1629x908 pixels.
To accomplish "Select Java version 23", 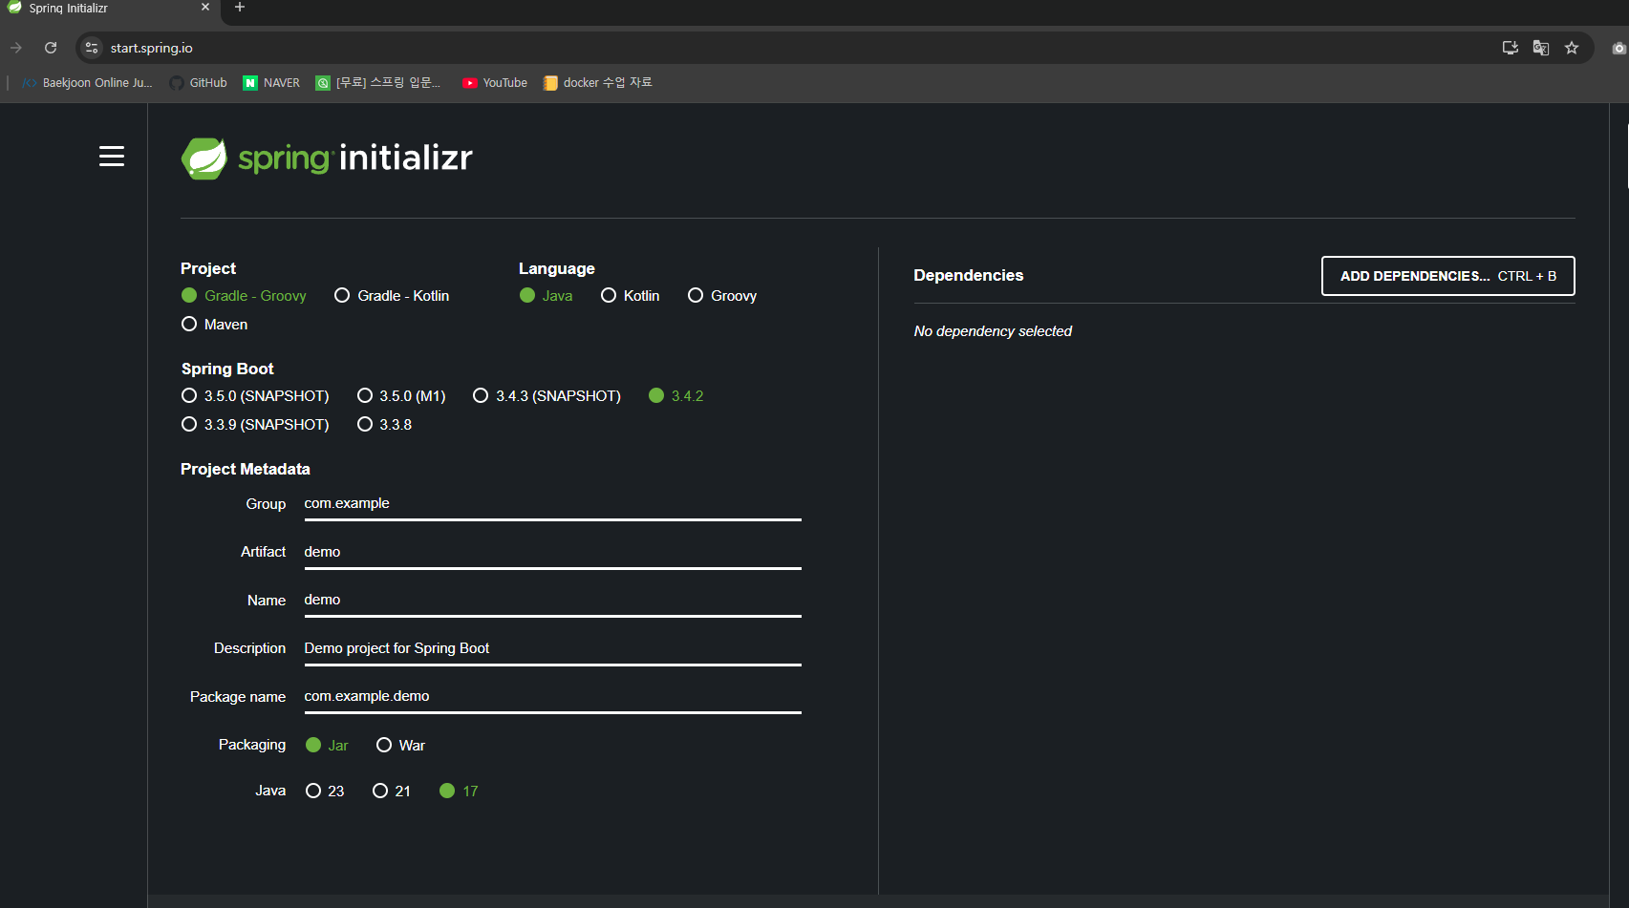I will click(325, 792).
